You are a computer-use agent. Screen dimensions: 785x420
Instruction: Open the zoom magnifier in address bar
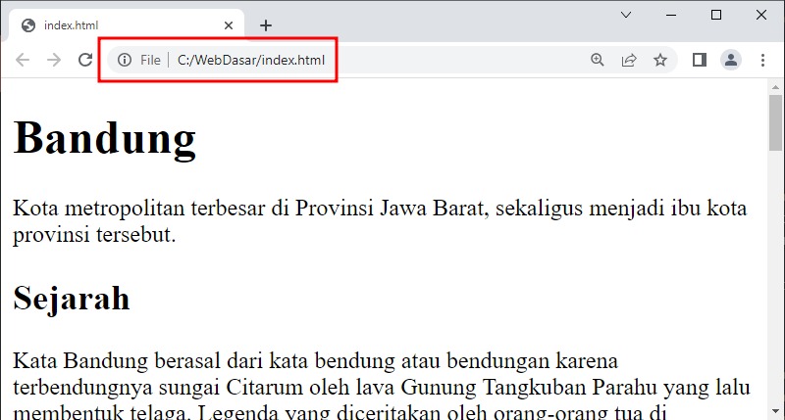[598, 61]
